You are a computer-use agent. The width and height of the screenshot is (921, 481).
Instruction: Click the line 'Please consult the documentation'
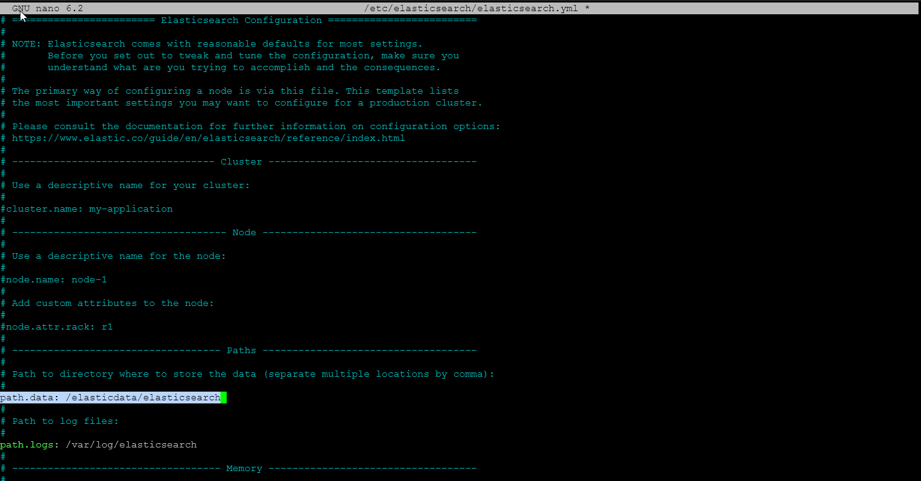click(x=250, y=127)
